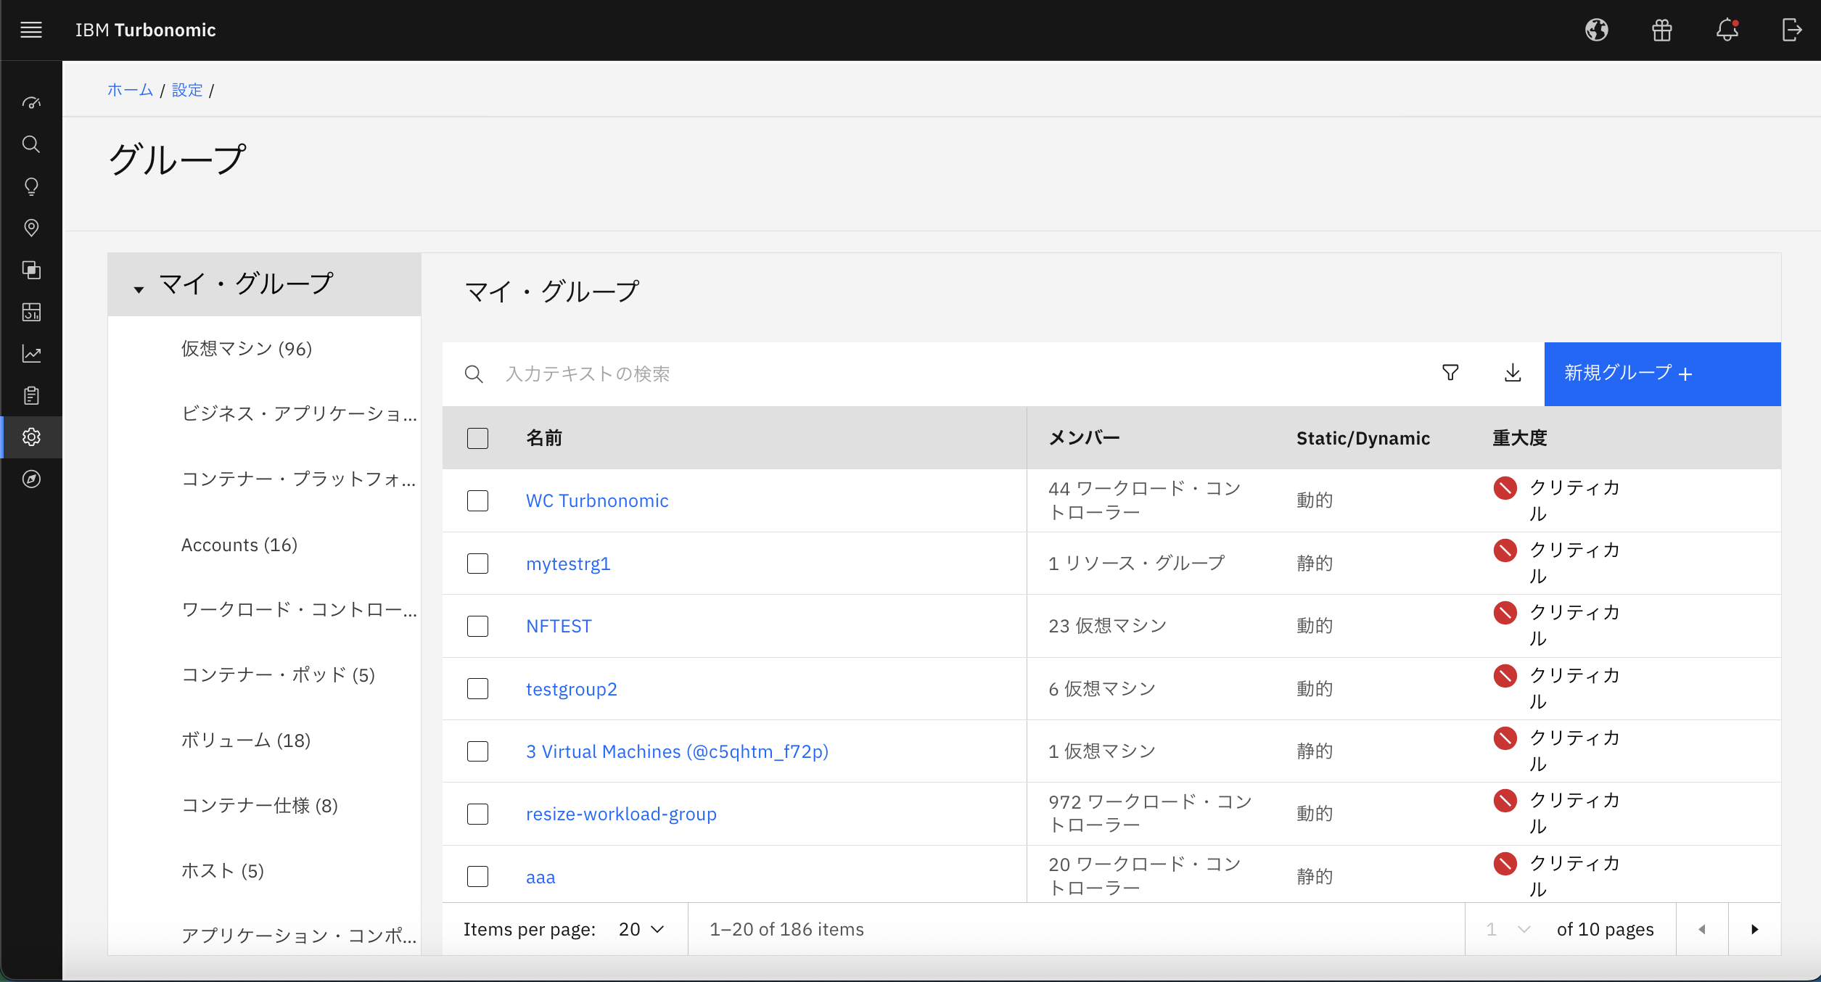Click the download groups icon

point(1513,373)
